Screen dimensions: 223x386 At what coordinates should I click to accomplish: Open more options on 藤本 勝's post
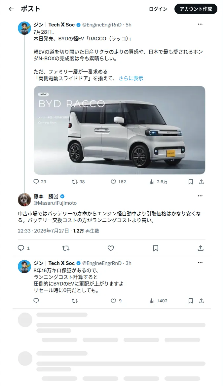[x=200, y=196]
